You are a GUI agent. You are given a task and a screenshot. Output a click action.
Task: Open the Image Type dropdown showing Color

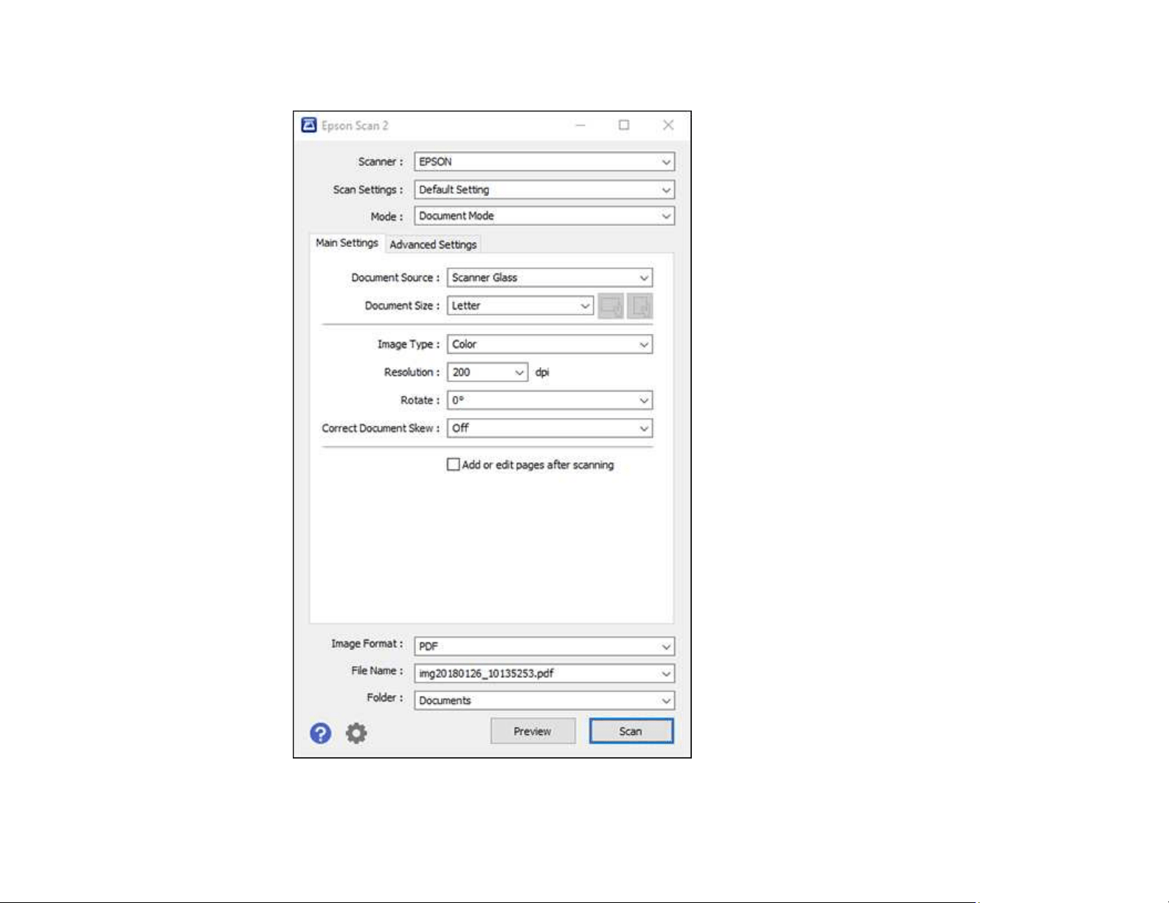pos(549,344)
